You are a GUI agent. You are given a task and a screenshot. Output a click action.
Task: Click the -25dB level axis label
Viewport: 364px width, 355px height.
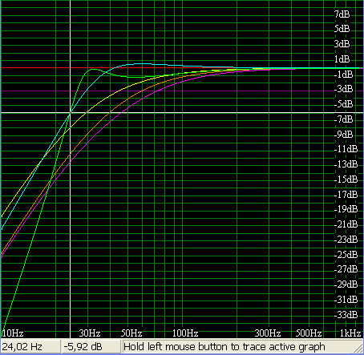click(346, 254)
